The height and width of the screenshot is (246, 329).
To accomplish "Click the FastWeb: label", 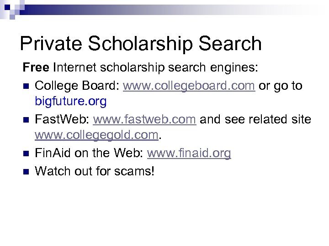I will (x=62, y=120).
